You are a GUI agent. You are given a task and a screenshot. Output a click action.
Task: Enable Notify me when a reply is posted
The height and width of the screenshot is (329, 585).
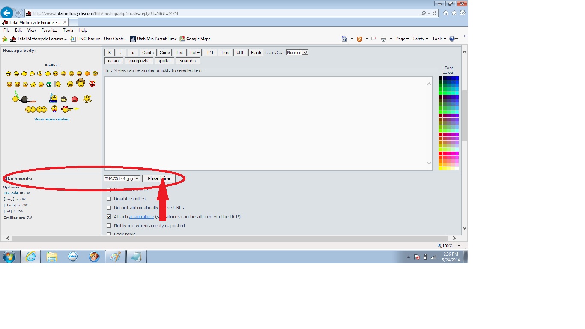click(109, 225)
